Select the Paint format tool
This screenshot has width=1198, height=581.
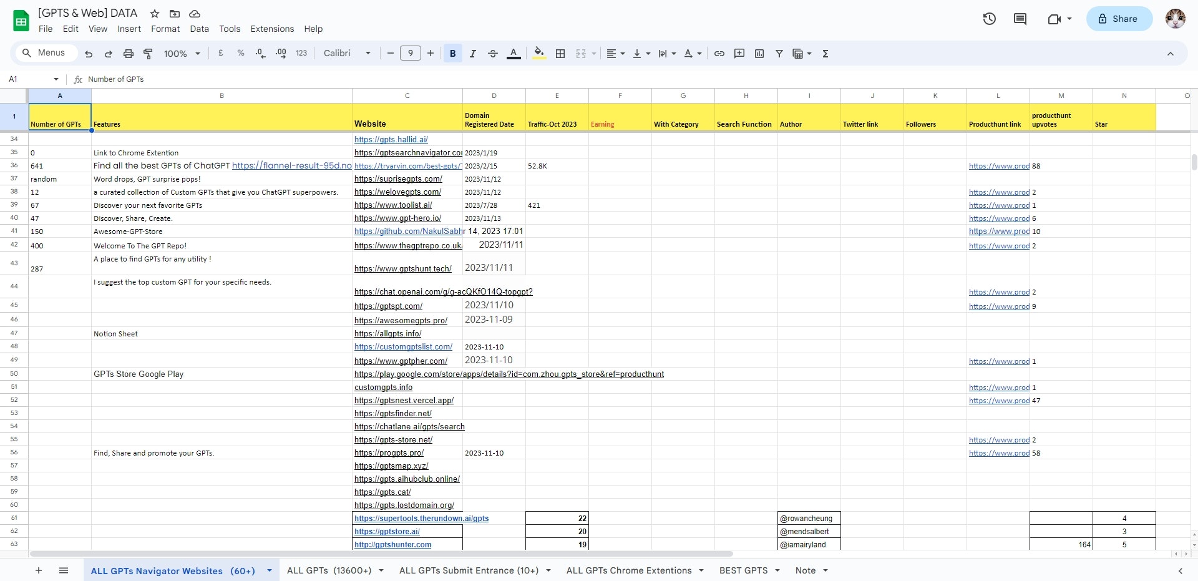click(x=148, y=54)
